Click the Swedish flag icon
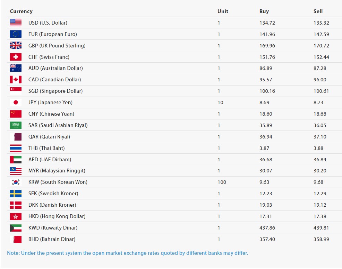The image size is (342, 269). tap(16, 194)
